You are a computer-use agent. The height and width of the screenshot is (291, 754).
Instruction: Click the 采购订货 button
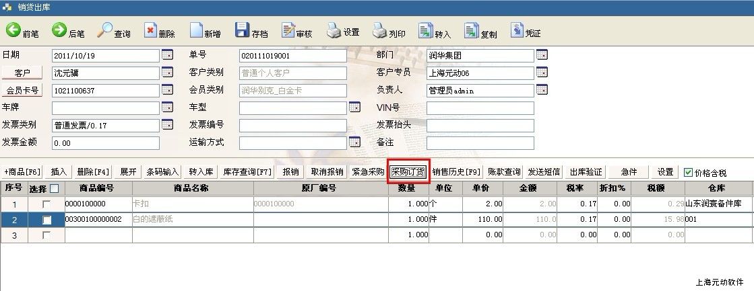[408, 172]
